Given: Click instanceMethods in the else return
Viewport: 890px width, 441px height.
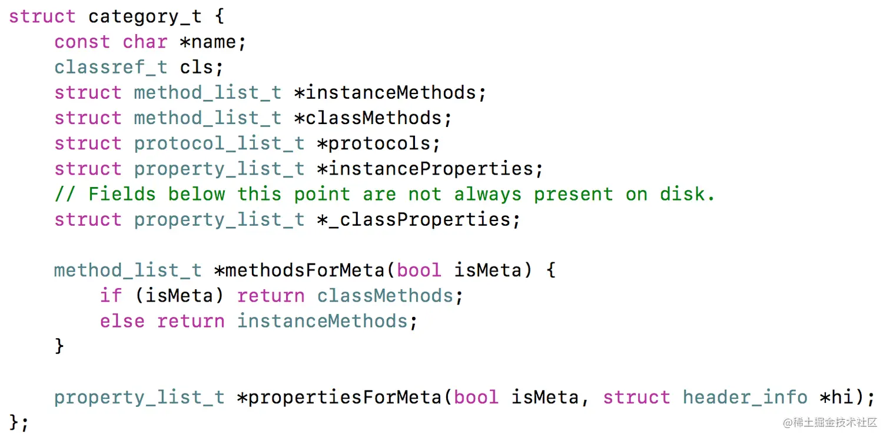Looking at the screenshot, I should pos(322,321).
